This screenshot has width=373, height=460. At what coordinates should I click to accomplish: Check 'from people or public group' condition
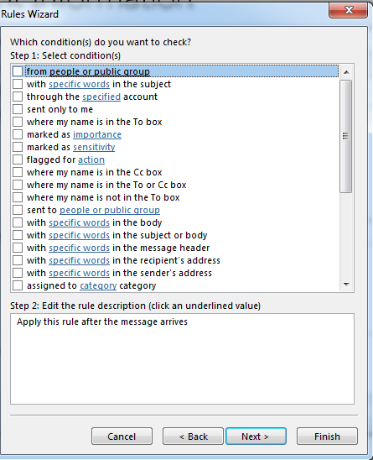pos(18,71)
